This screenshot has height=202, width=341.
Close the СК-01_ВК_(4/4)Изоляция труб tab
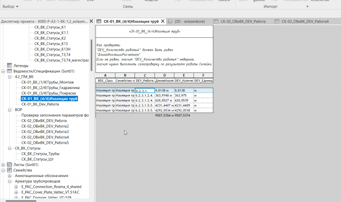[163, 21]
